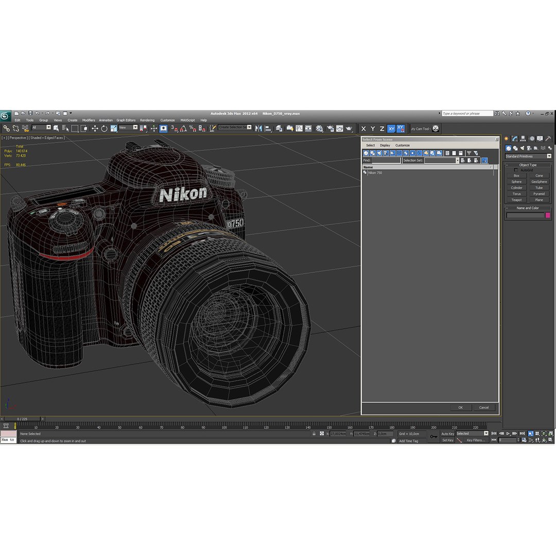Image resolution: width=556 pixels, height=556 pixels.
Task: Open the Modifiers menu
Action: click(x=89, y=120)
